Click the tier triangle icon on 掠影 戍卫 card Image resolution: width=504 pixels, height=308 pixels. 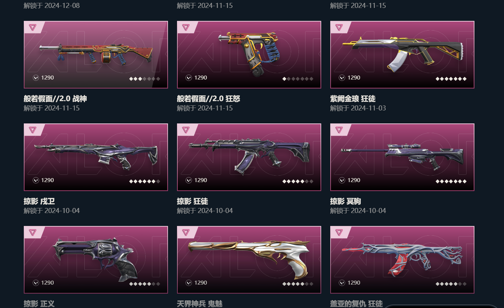click(x=33, y=130)
